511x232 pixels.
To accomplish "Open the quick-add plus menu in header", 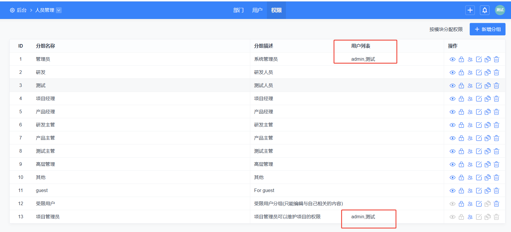I will (470, 10).
